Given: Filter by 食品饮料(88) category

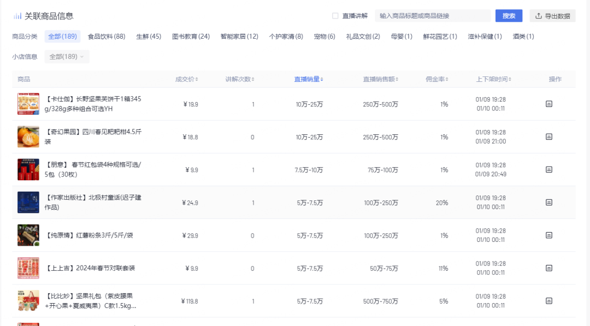Looking at the screenshot, I should 107,37.
